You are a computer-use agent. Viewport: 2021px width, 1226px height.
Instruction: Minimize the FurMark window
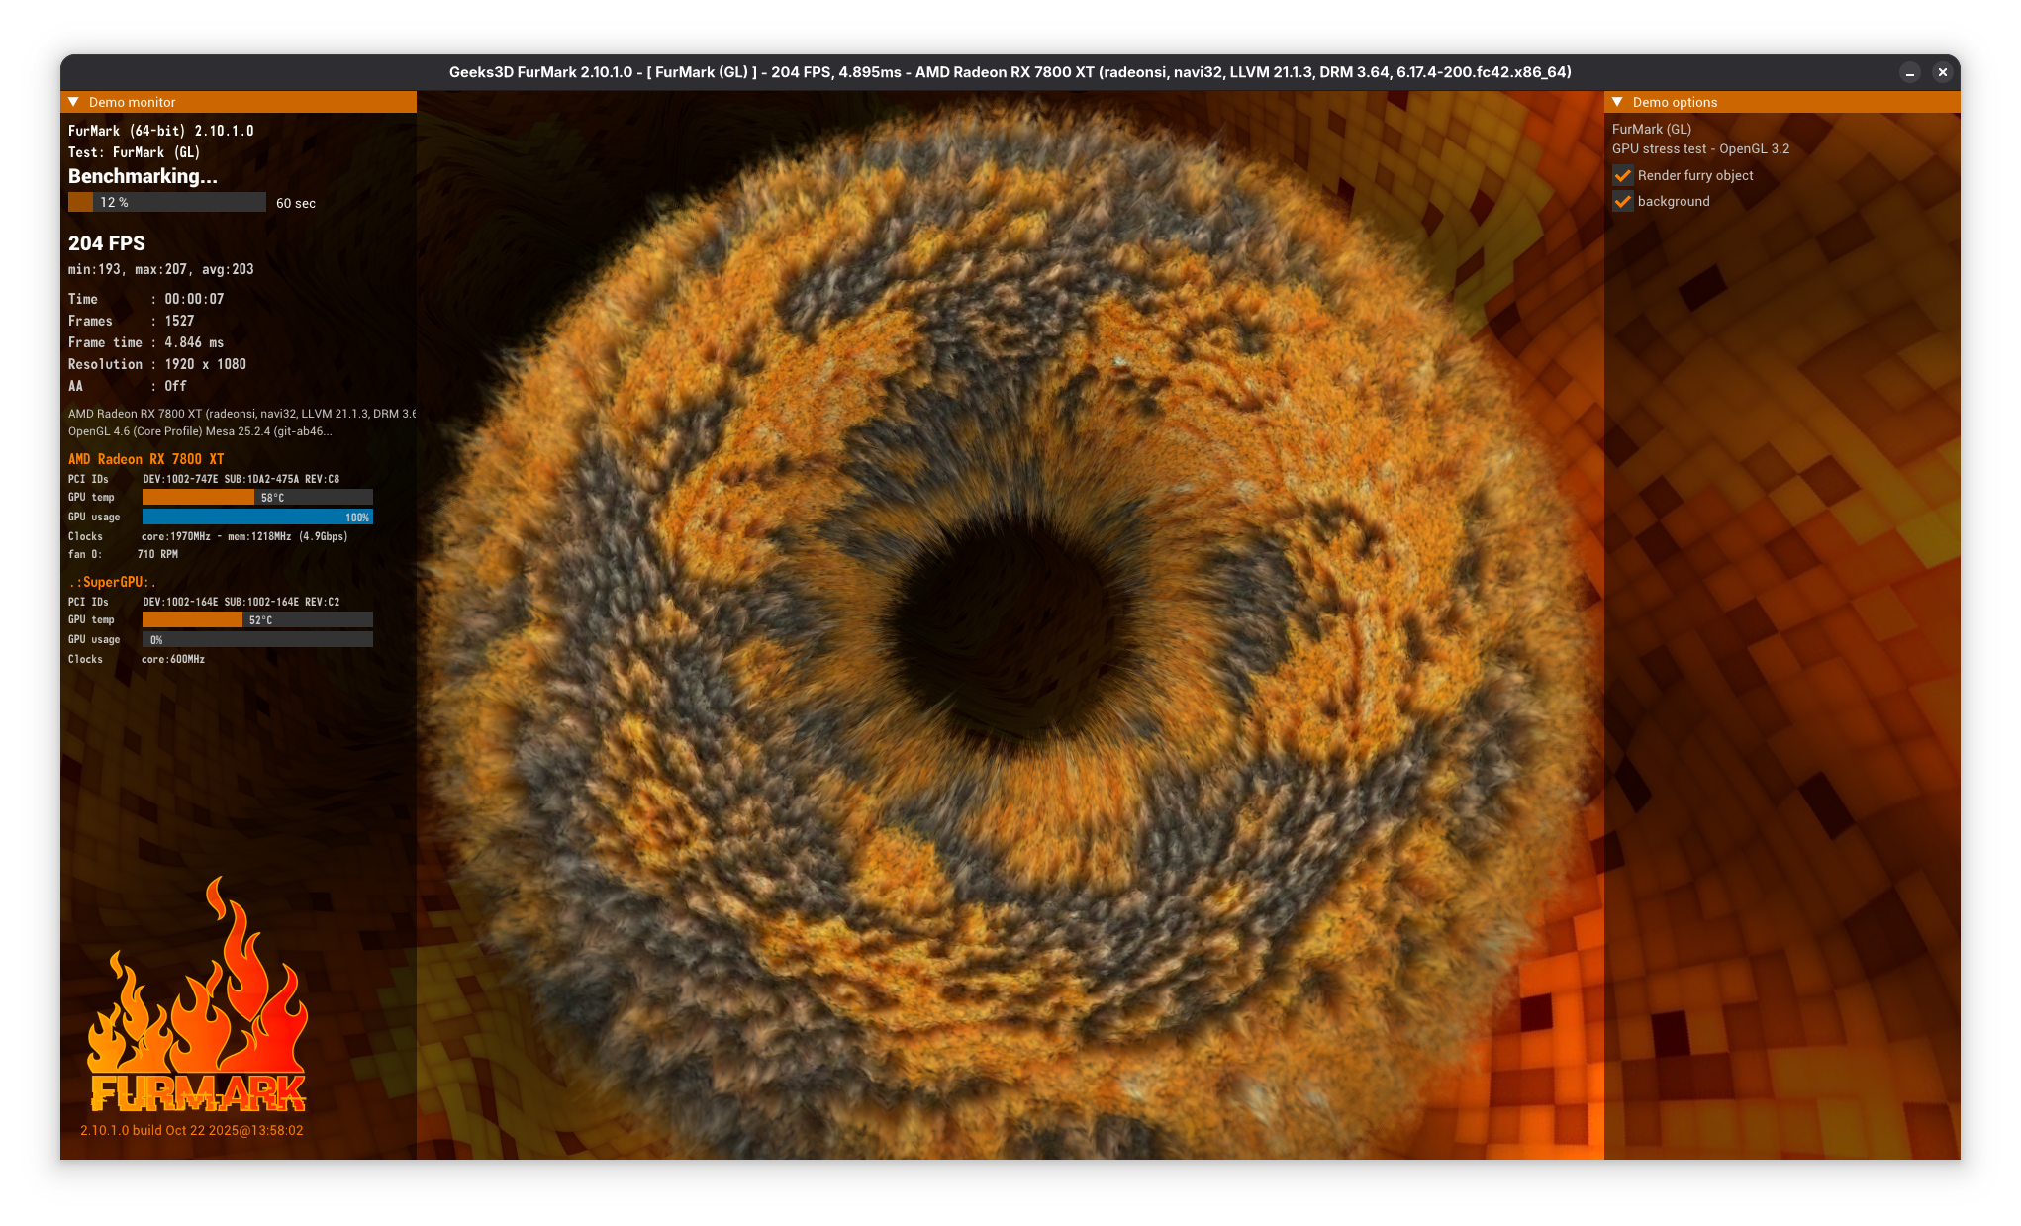[1910, 72]
